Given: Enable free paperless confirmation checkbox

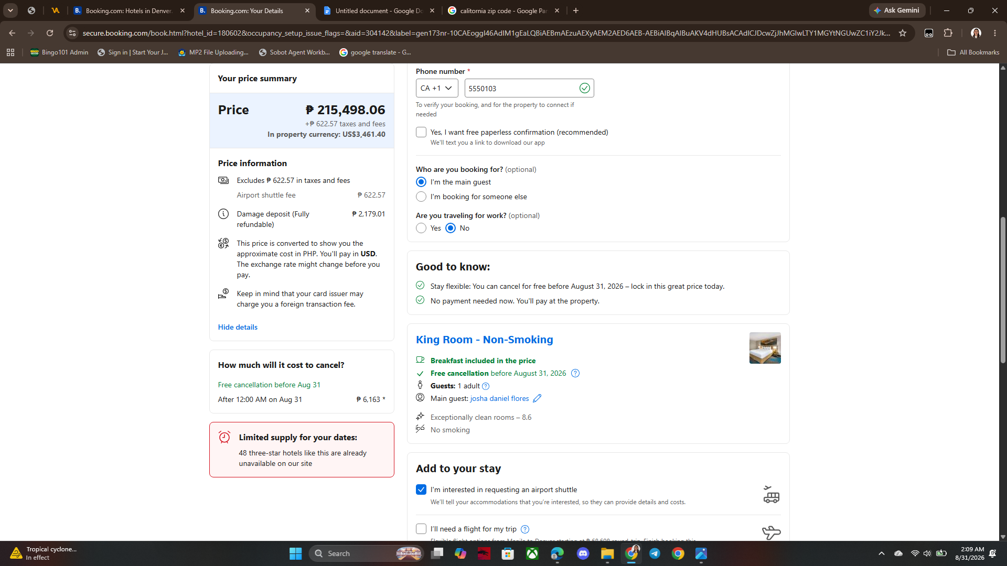Looking at the screenshot, I should click(x=421, y=132).
